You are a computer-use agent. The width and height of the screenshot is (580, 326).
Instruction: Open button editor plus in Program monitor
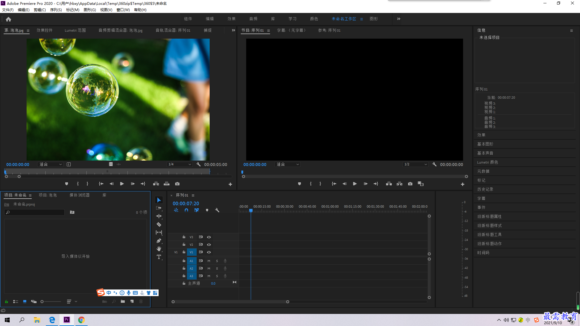462,184
